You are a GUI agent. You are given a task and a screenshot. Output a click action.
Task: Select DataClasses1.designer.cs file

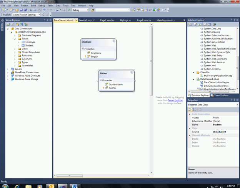tap(216, 86)
